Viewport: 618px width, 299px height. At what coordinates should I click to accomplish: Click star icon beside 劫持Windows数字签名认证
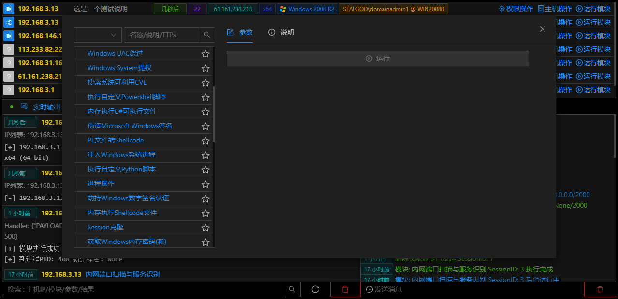pyautogui.click(x=206, y=199)
